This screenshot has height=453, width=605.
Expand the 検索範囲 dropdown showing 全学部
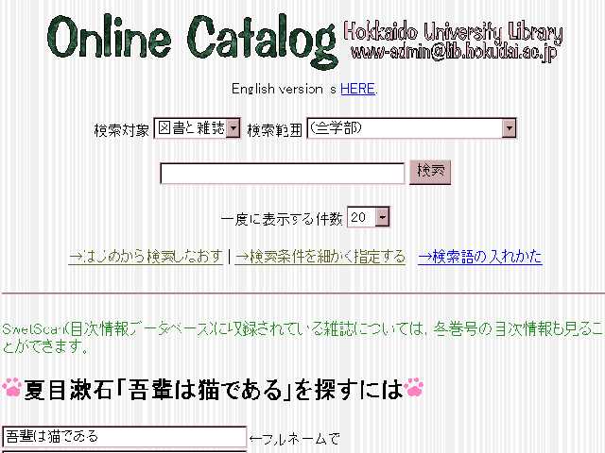click(411, 128)
